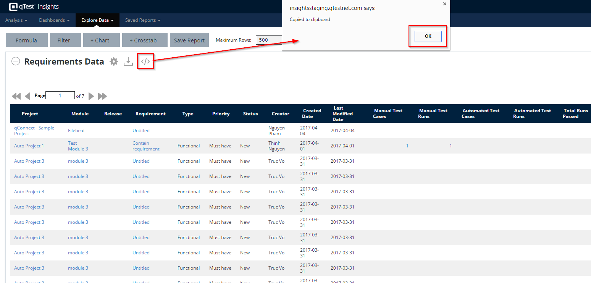Open the Saved Reports menu
Image resolution: width=591 pixels, height=283 pixels.
[143, 20]
